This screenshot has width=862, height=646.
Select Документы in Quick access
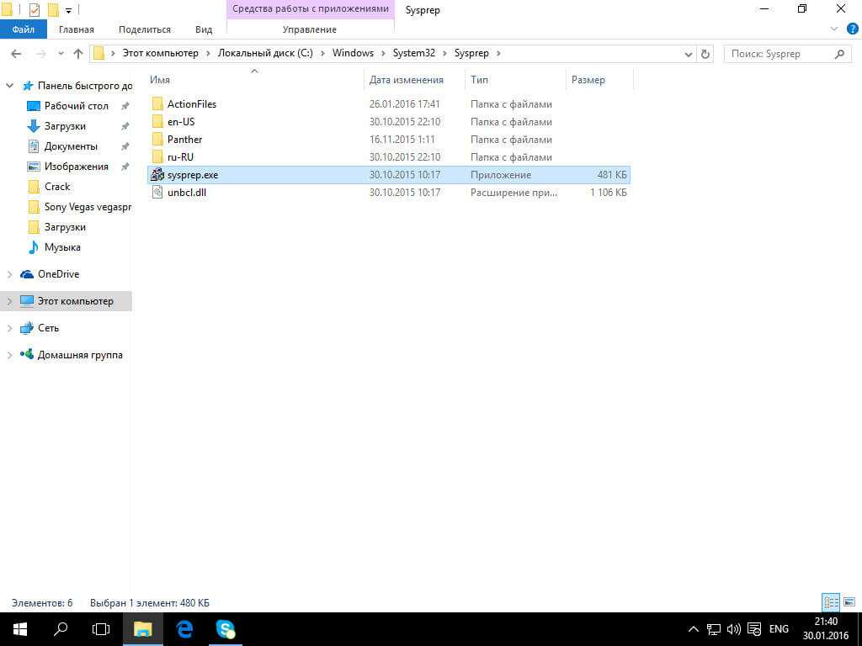click(71, 146)
